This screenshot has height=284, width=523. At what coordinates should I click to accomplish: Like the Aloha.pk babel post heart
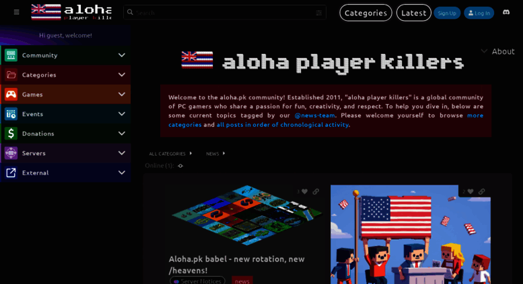pyautogui.click(x=304, y=191)
